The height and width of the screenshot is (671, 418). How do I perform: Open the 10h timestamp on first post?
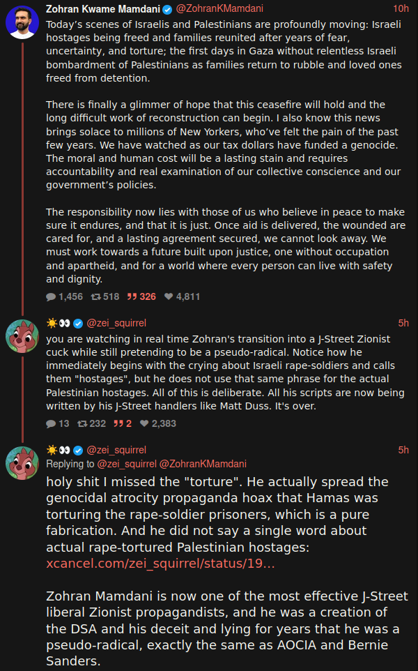click(x=401, y=9)
